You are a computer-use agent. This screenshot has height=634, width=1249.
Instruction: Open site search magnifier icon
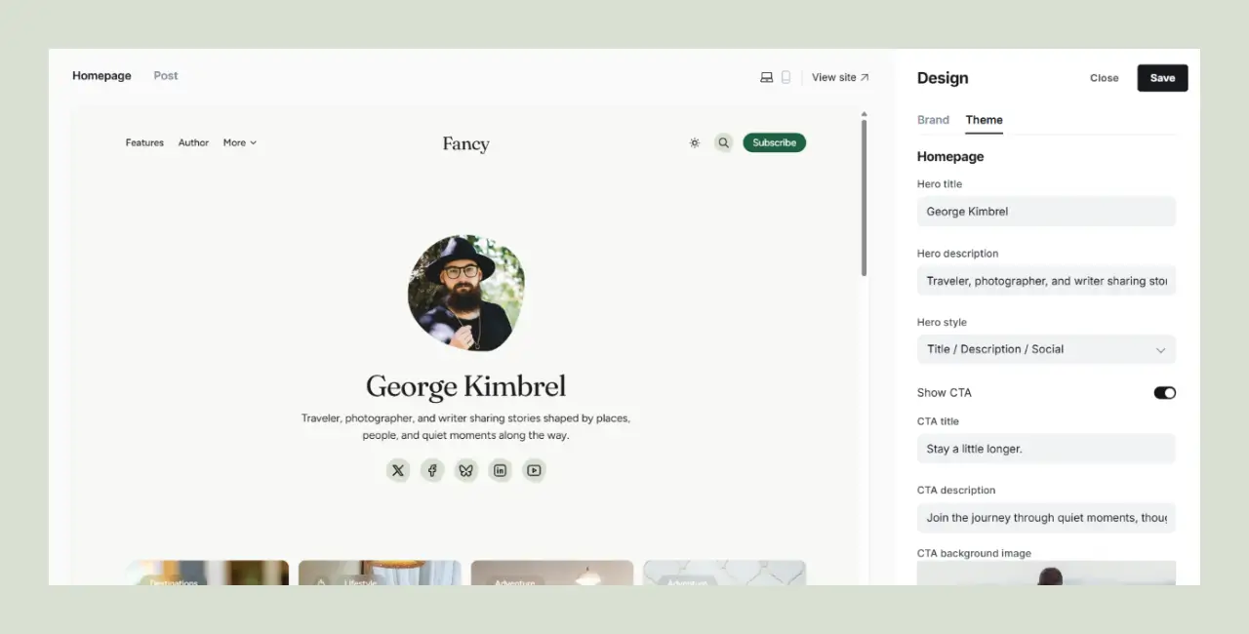723,142
